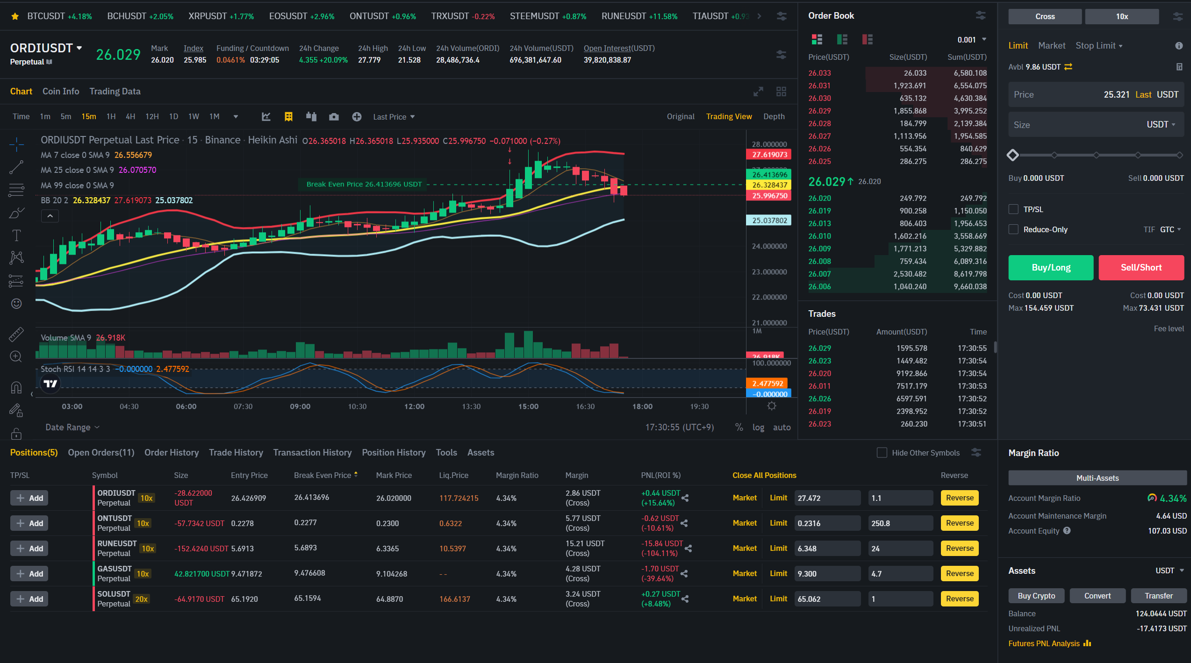This screenshot has width=1191, height=663.
Task: Expand the chart to fullscreen
Action: pyautogui.click(x=758, y=92)
